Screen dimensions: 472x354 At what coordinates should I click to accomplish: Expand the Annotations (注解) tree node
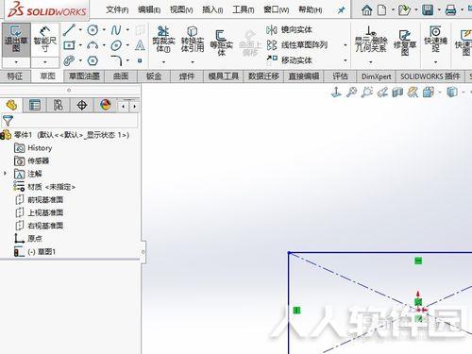[x=5, y=174]
